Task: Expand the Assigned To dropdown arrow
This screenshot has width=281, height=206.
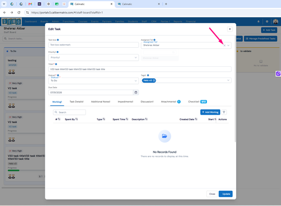Action: click(x=228, y=45)
